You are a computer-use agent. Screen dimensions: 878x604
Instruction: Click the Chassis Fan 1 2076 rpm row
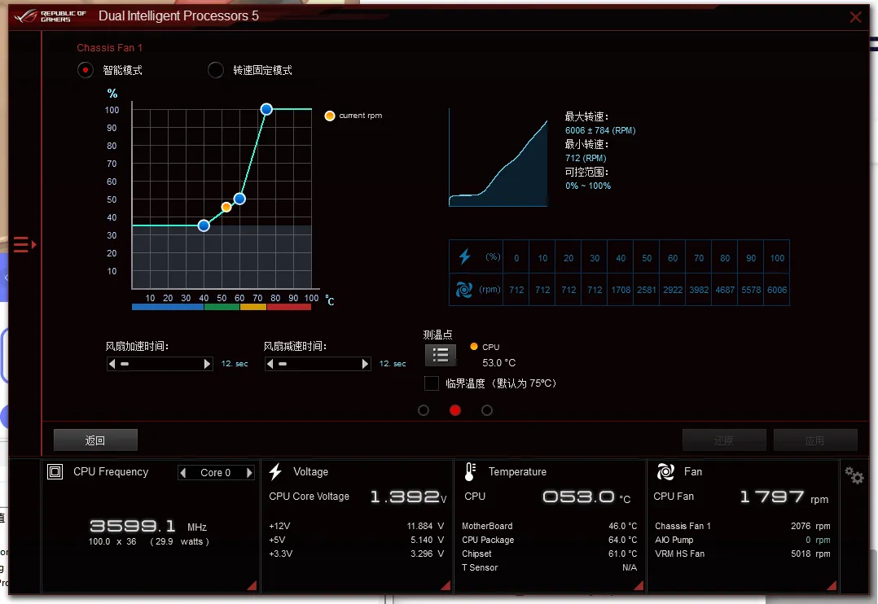pyautogui.click(x=743, y=526)
